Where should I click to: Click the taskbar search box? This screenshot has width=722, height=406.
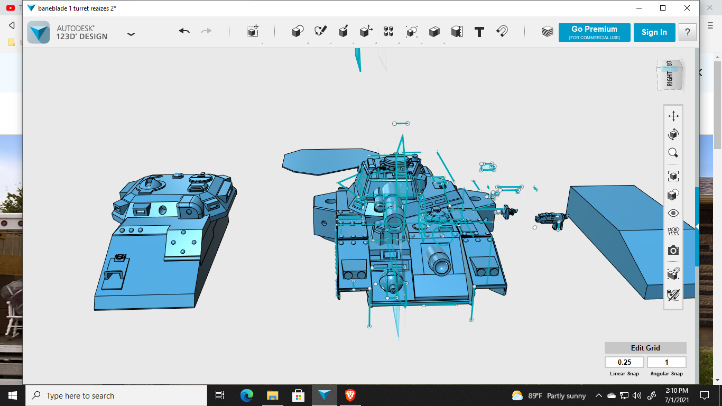(x=116, y=395)
